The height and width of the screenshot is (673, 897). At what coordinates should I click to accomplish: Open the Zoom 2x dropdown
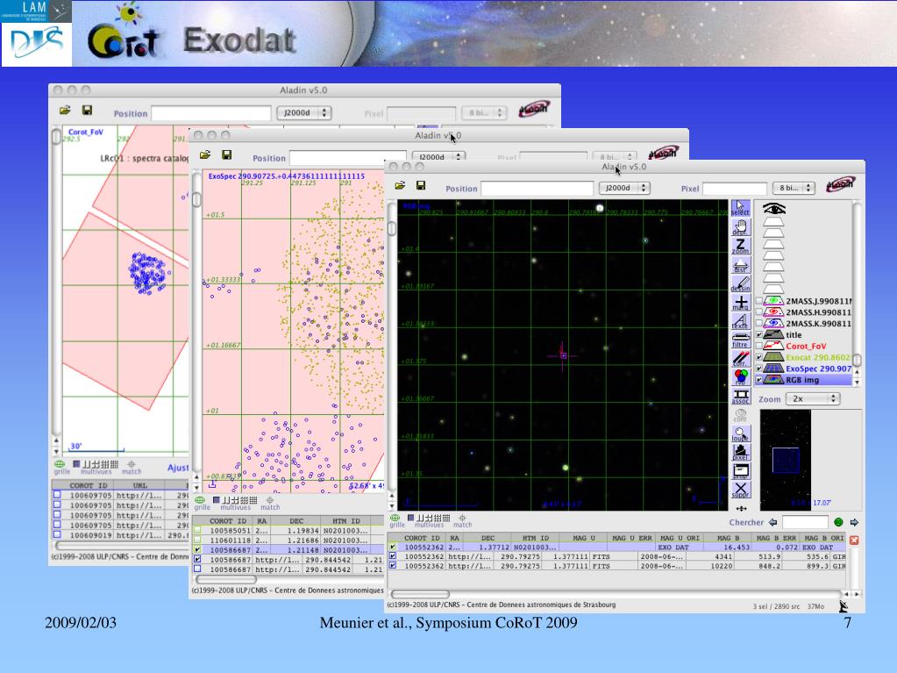813,398
